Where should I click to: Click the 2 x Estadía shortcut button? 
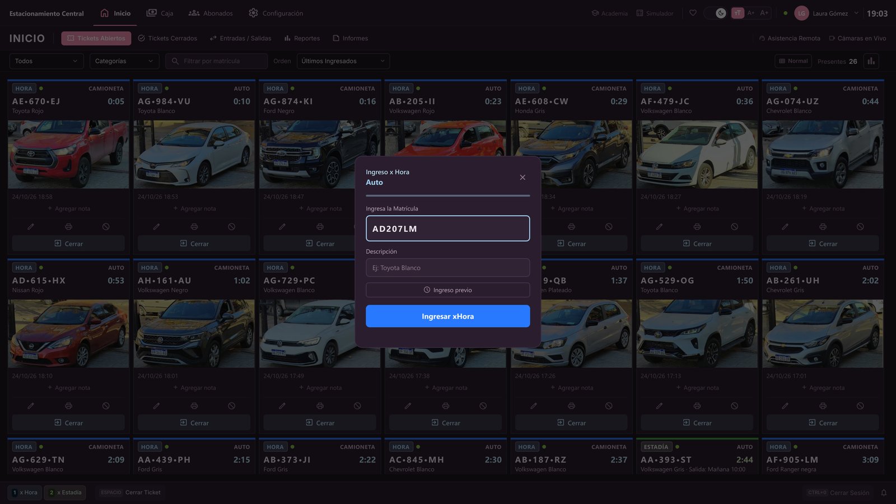pos(66,493)
